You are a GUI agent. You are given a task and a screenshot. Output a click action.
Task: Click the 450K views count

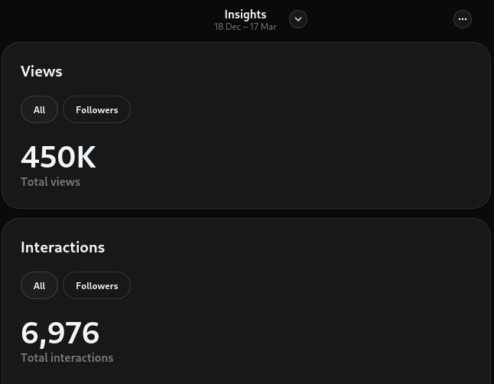pos(58,158)
